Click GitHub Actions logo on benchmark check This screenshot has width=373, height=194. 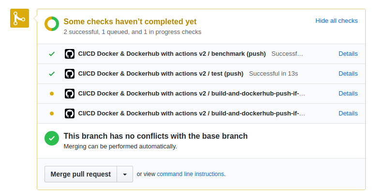click(x=69, y=54)
